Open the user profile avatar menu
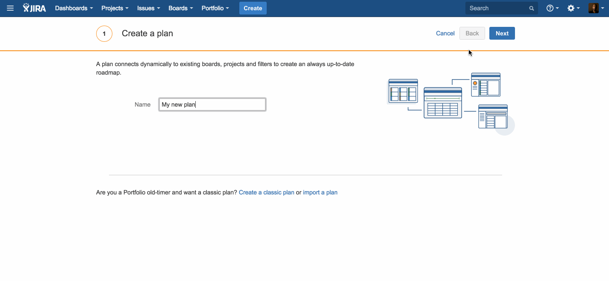Image resolution: width=609 pixels, height=281 pixels. coord(595,8)
